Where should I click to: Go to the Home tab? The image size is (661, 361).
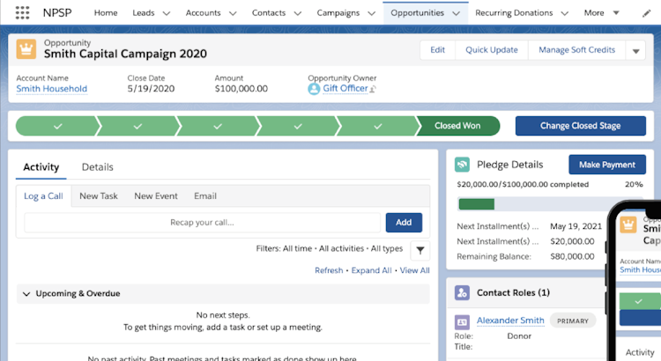click(106, 13)
